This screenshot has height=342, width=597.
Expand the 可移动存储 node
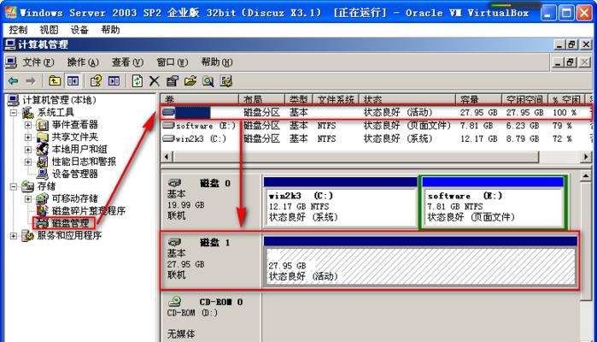(x=28, y=198)
